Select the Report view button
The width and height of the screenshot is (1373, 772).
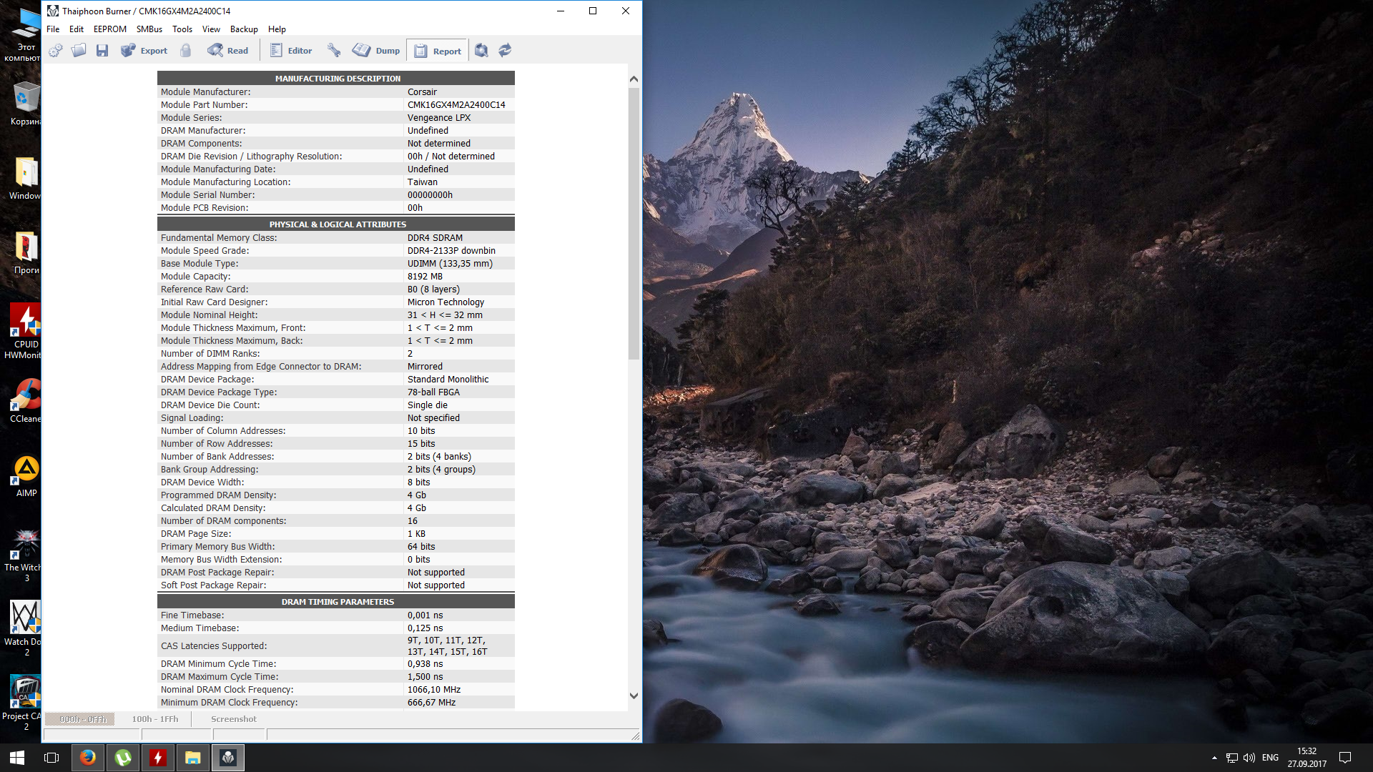[x=438, y=51]
